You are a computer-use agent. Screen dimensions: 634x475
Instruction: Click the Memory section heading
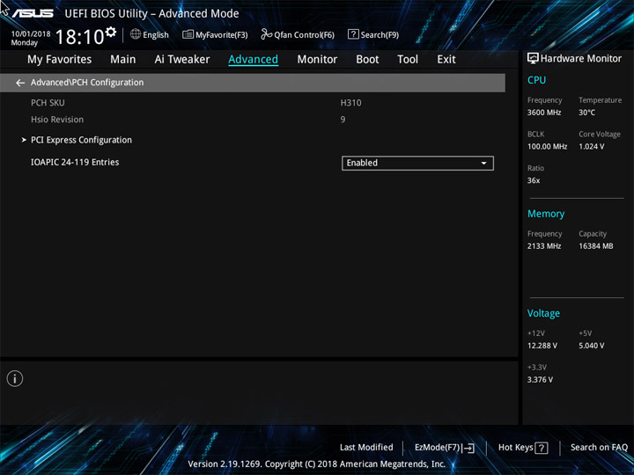point(546,214)
